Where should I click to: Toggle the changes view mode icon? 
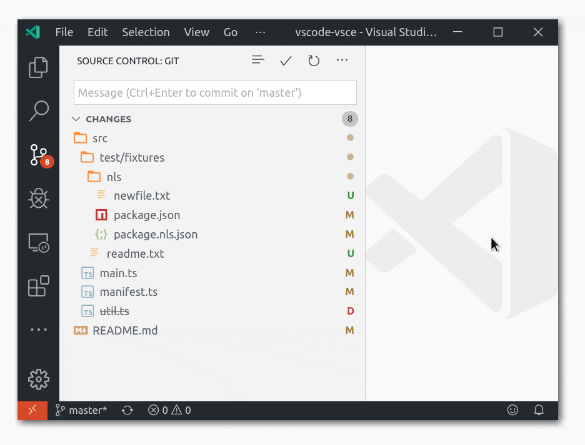[x=257, y=60]
